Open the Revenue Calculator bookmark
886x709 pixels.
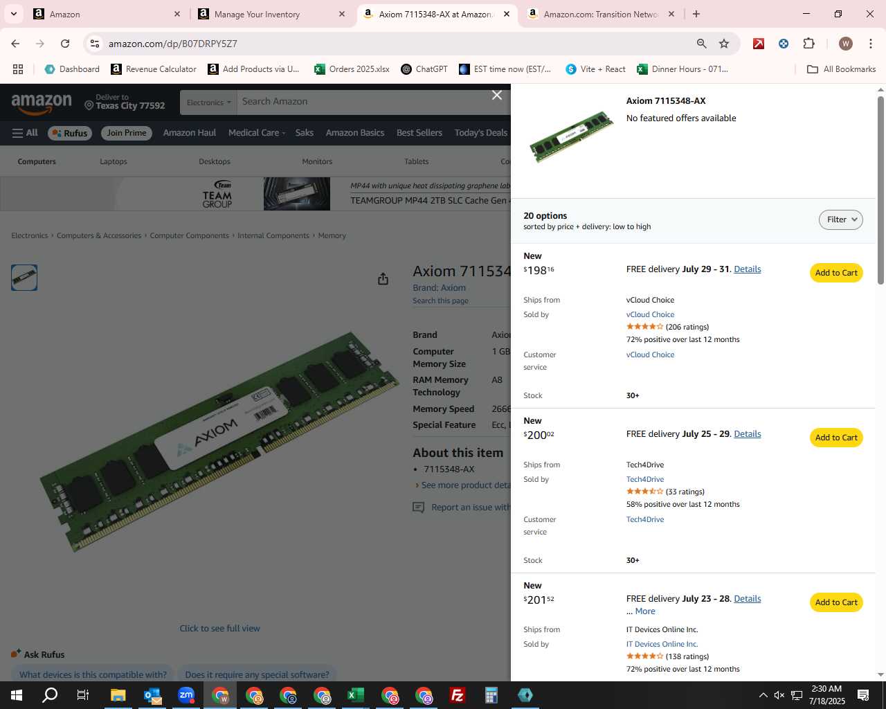[154, 69]
